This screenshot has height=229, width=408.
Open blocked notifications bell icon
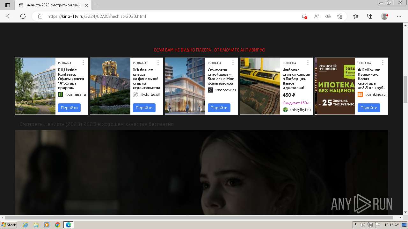click(304, 16)
